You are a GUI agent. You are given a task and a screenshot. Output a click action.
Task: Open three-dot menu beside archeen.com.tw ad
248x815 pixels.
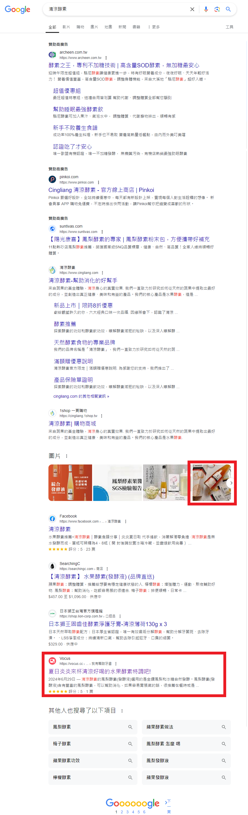tap(106, 58)
